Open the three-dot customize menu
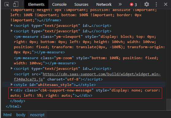Viewport: 171px width, 118px height. [x=156, y=4]
